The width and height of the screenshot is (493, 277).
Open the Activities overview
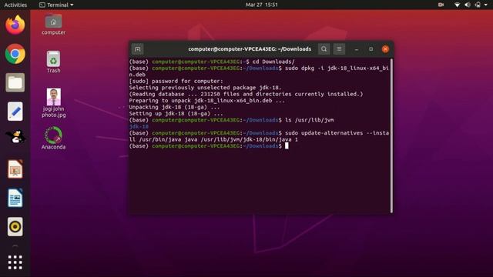point(15,5)
